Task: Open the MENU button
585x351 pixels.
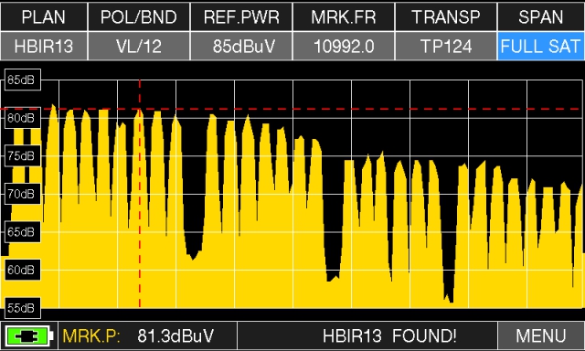Action: tap(541, 335)
